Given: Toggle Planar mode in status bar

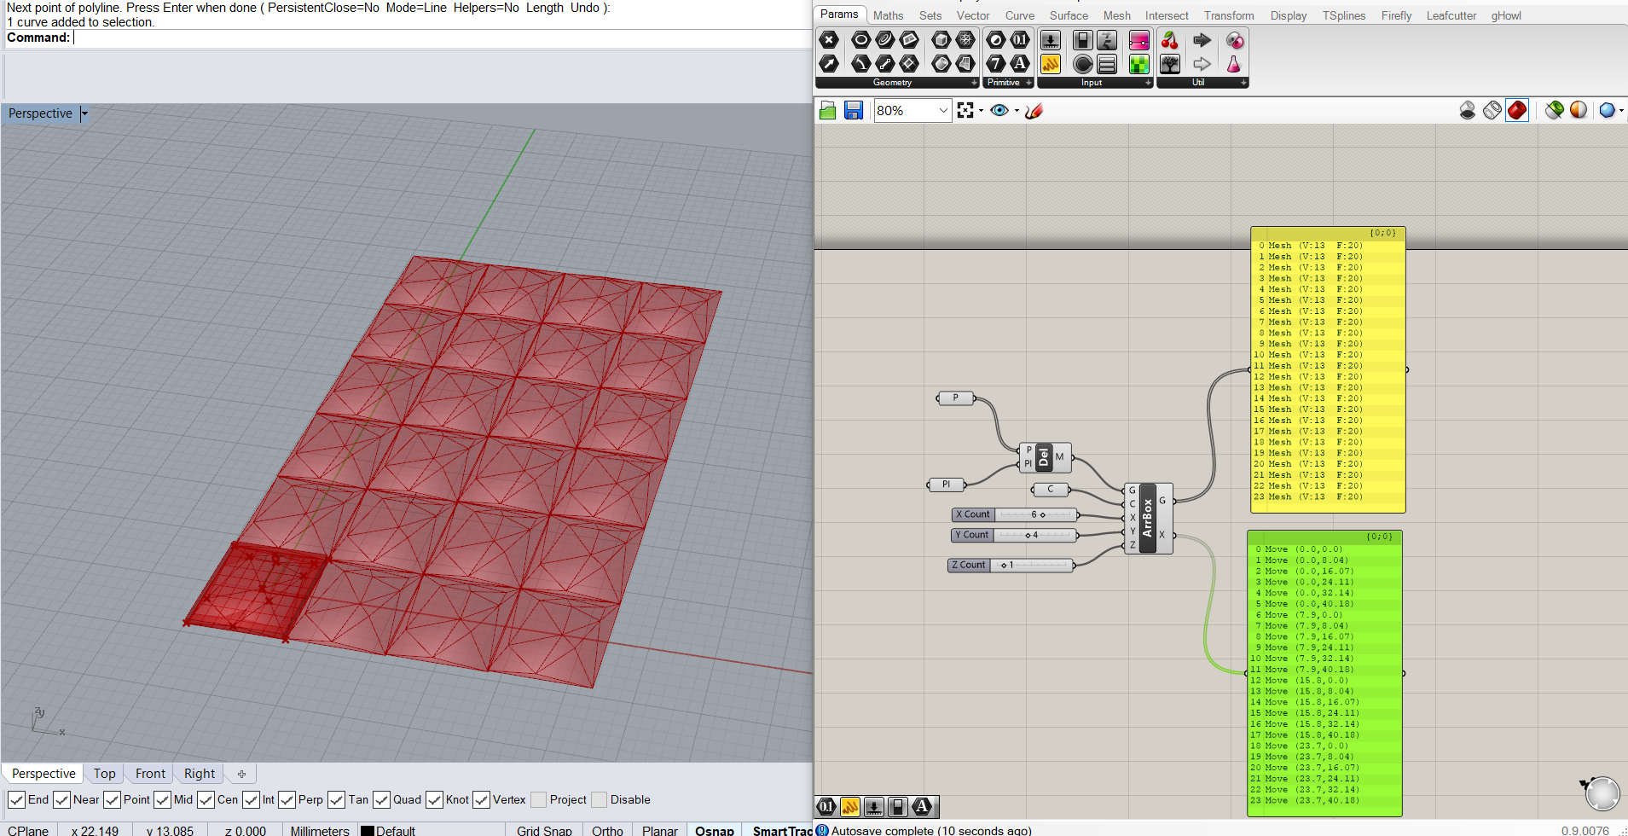Looking at the screenshot, I should [x=660, y=830].
